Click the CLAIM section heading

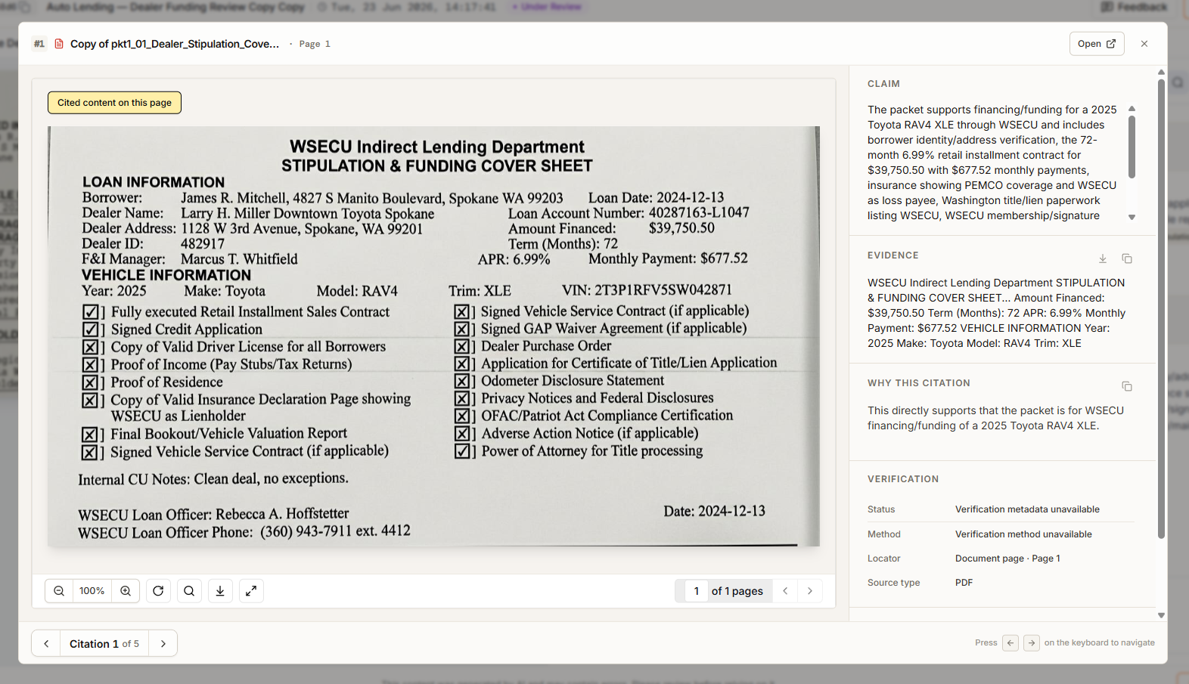click(883, 84)
